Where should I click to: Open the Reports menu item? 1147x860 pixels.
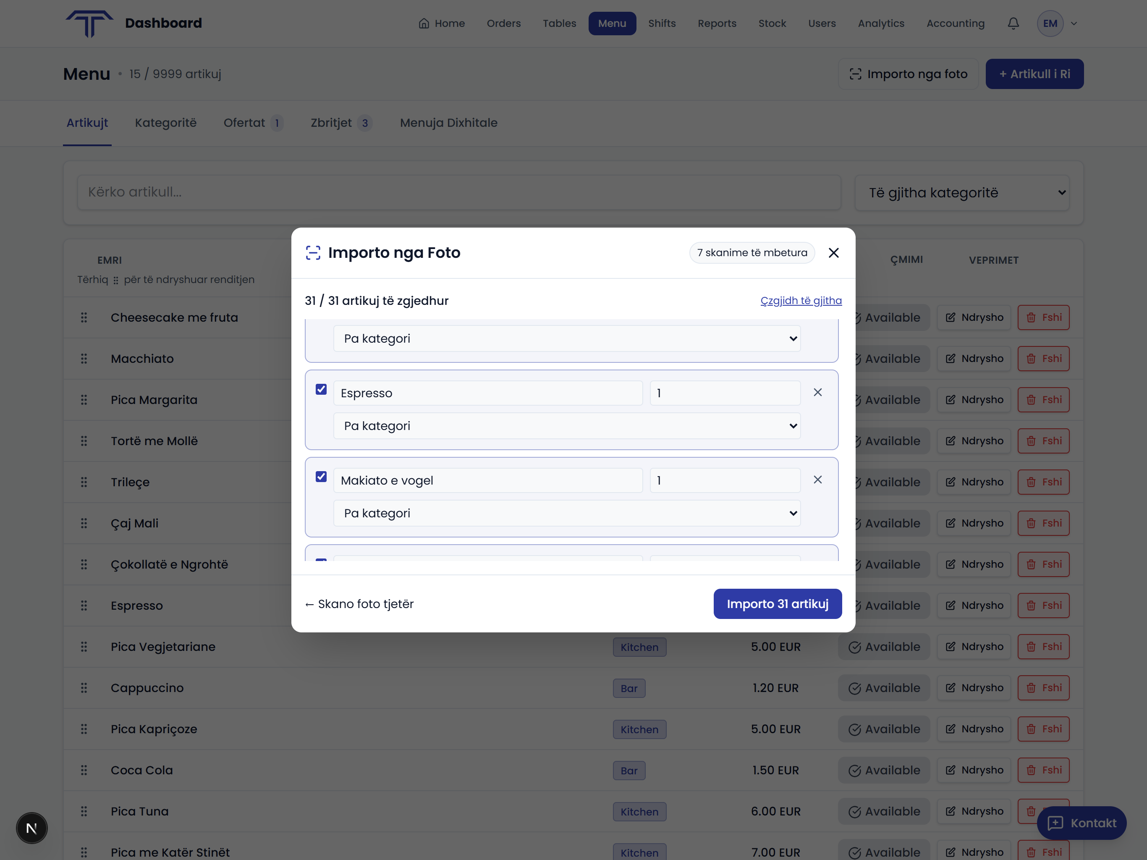pos(717,24)
